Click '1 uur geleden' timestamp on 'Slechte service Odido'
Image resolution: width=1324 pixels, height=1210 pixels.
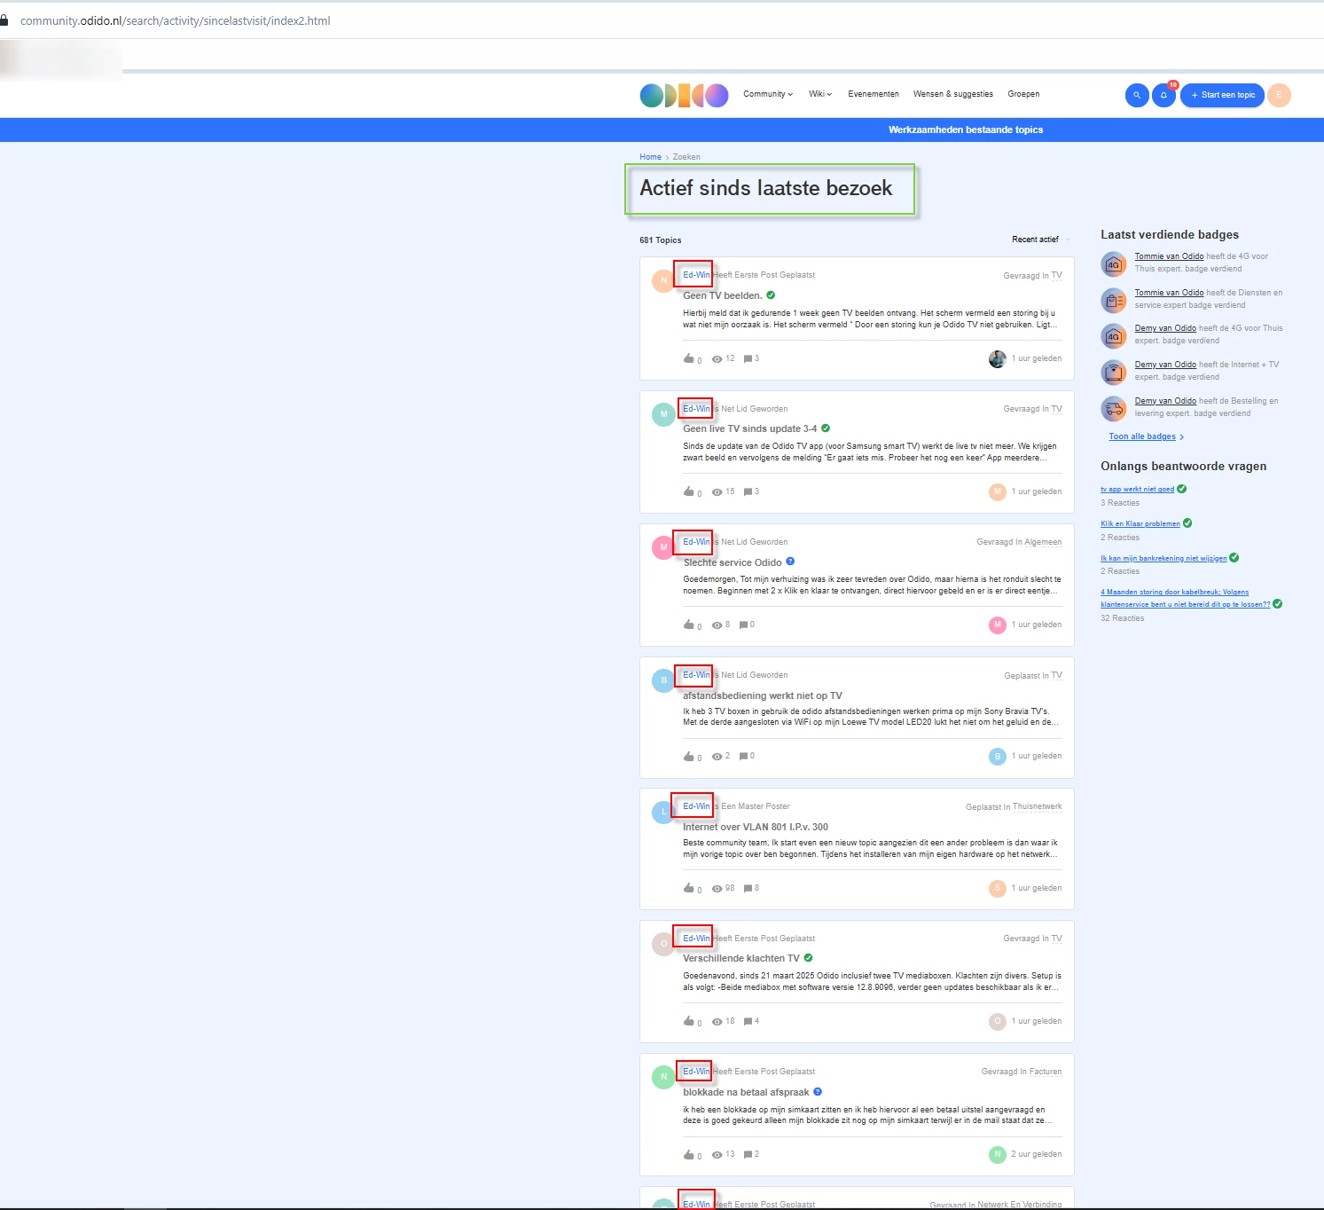[1037, 625]
